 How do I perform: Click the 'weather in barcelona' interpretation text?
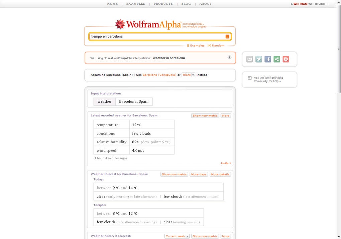(169, 58)
